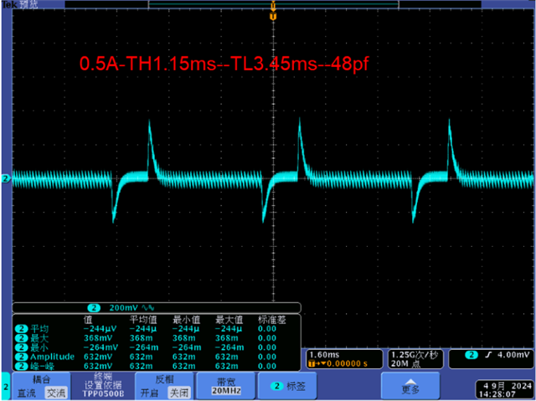The height and width of the screenshot is (401, 536).
Task: Set coupling to 直流 (DC)
Action: tap(27, 393)
